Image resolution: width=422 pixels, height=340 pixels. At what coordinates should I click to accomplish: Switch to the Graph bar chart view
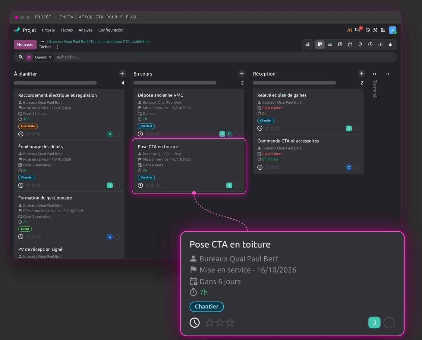[x=390, y=45]
